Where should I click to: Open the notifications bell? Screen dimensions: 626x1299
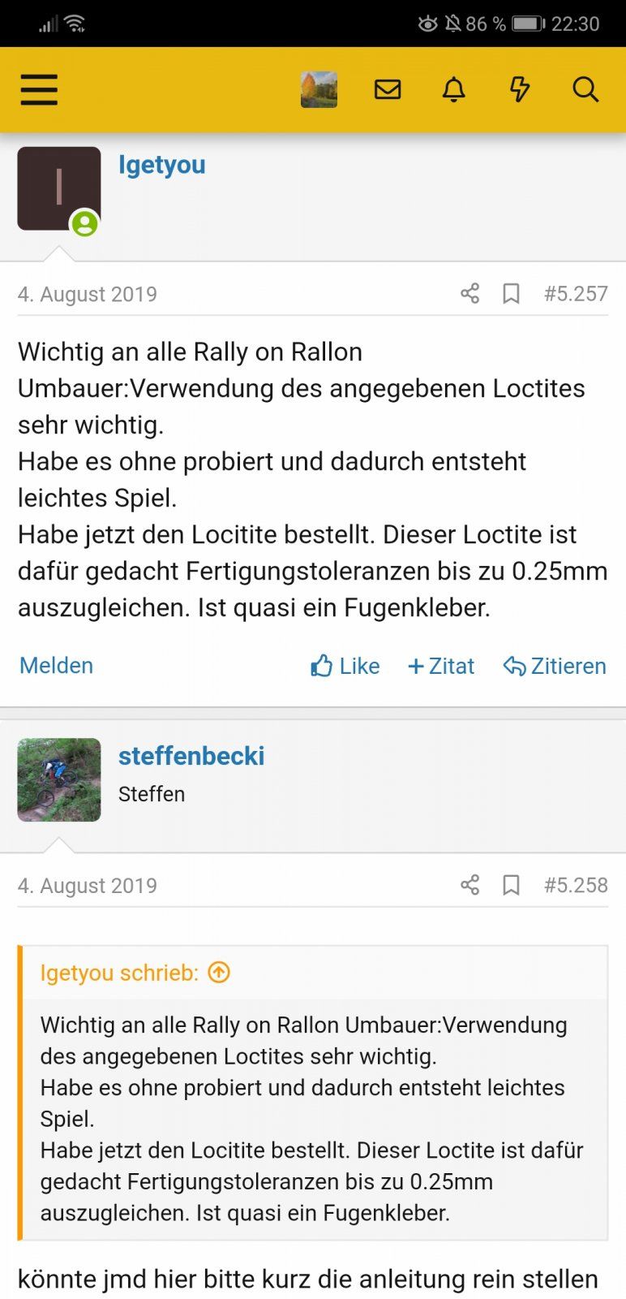453,89
